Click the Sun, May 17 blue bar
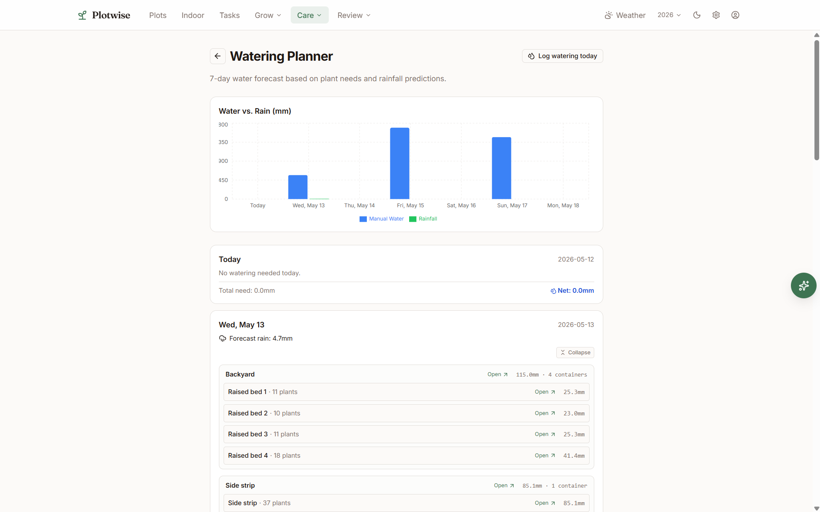The image size is (820, 512). (x=501, y=168)
